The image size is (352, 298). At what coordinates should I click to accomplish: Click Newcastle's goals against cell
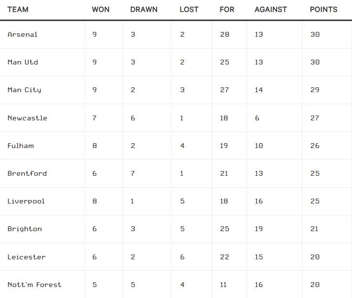click(x=257, y=118)
